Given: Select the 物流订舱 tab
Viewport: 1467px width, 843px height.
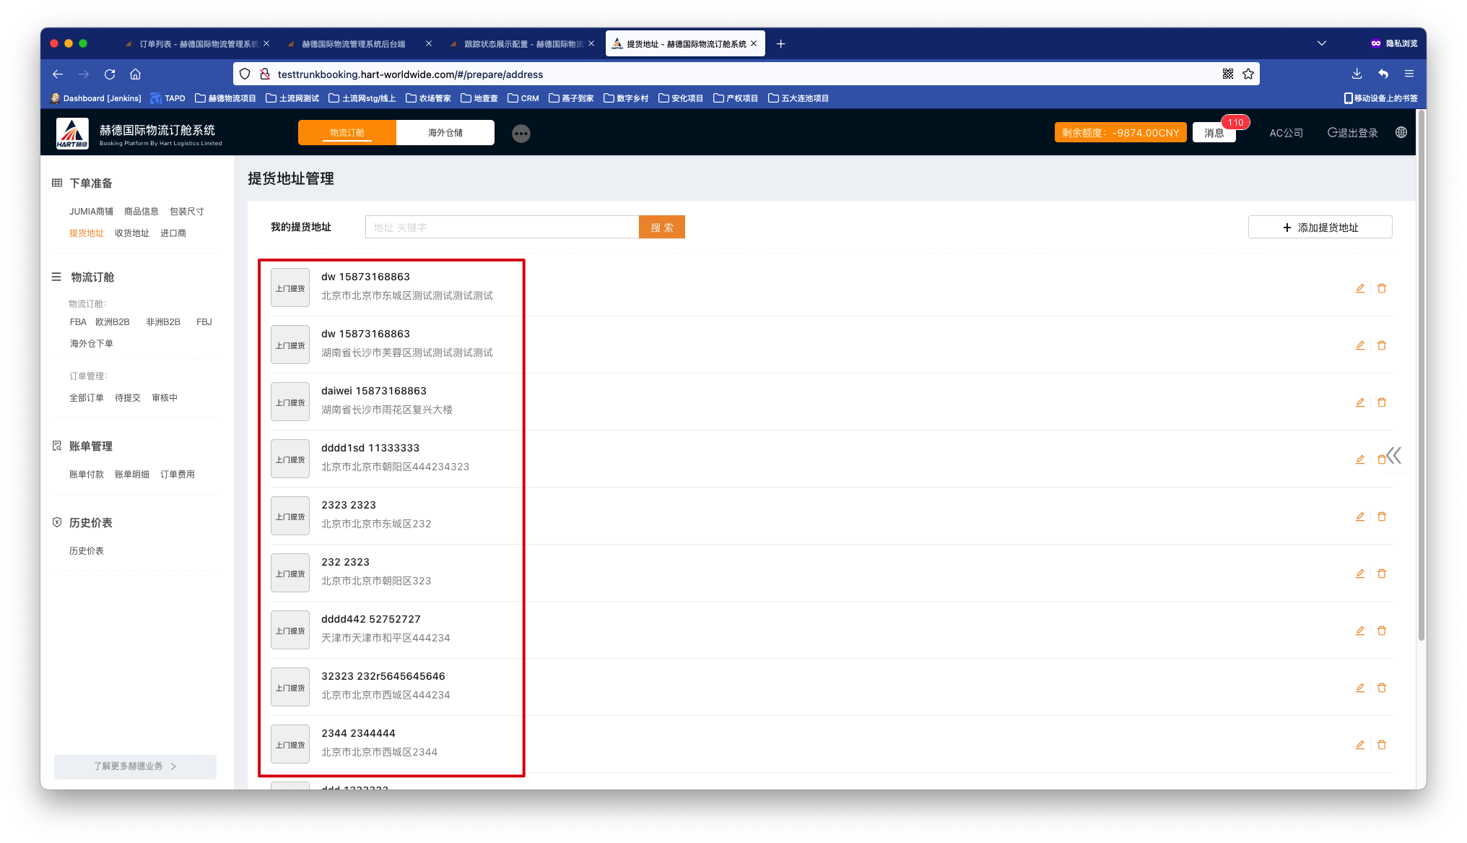Looking at the screenshot, I should click(347, 133).
